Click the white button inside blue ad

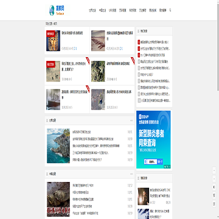pos(150,162)
